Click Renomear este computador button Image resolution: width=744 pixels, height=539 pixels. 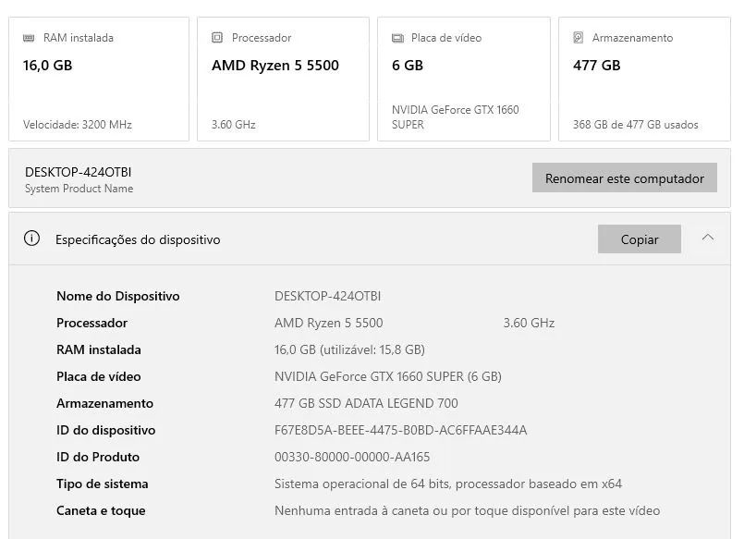coord(625,178)
